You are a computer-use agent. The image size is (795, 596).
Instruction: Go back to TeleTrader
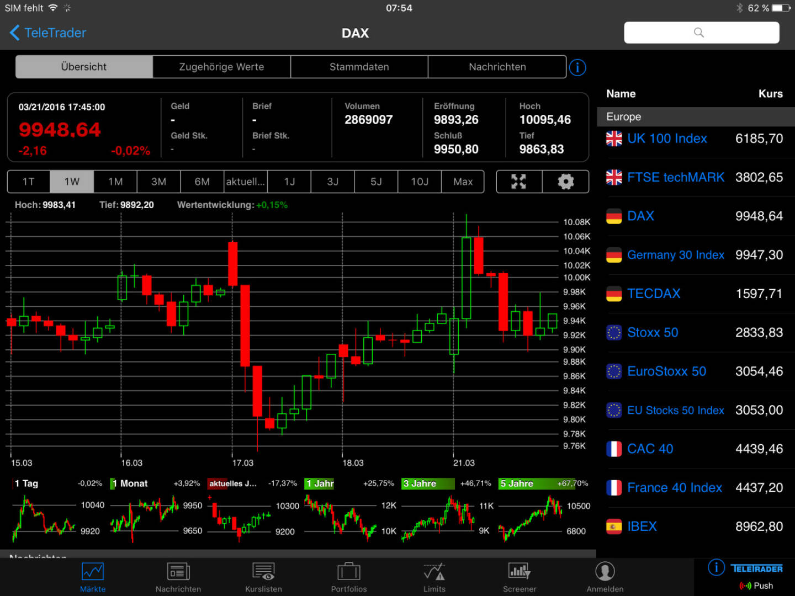click(48, 33)
